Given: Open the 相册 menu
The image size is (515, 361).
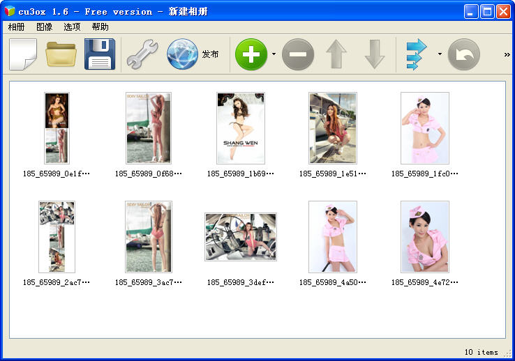Looking at the screenshot, I should [x=16, y=27].
